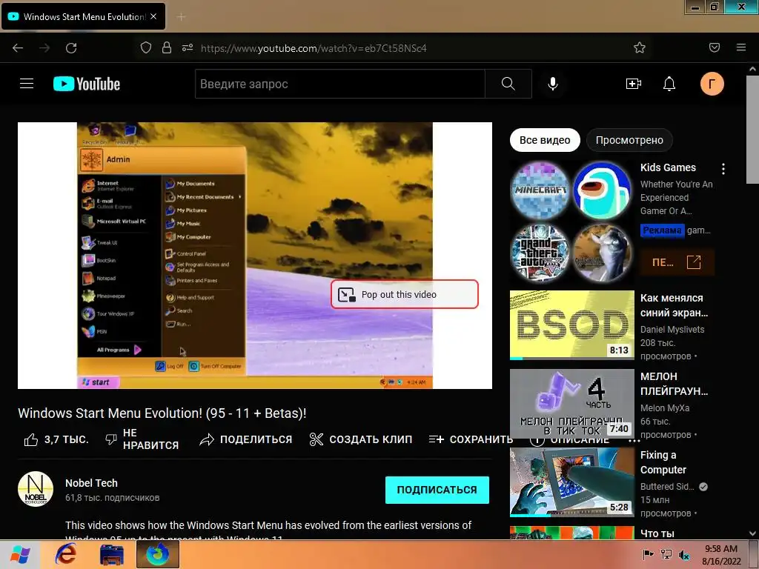Open the create video camera icon

(x=634, y=84)
